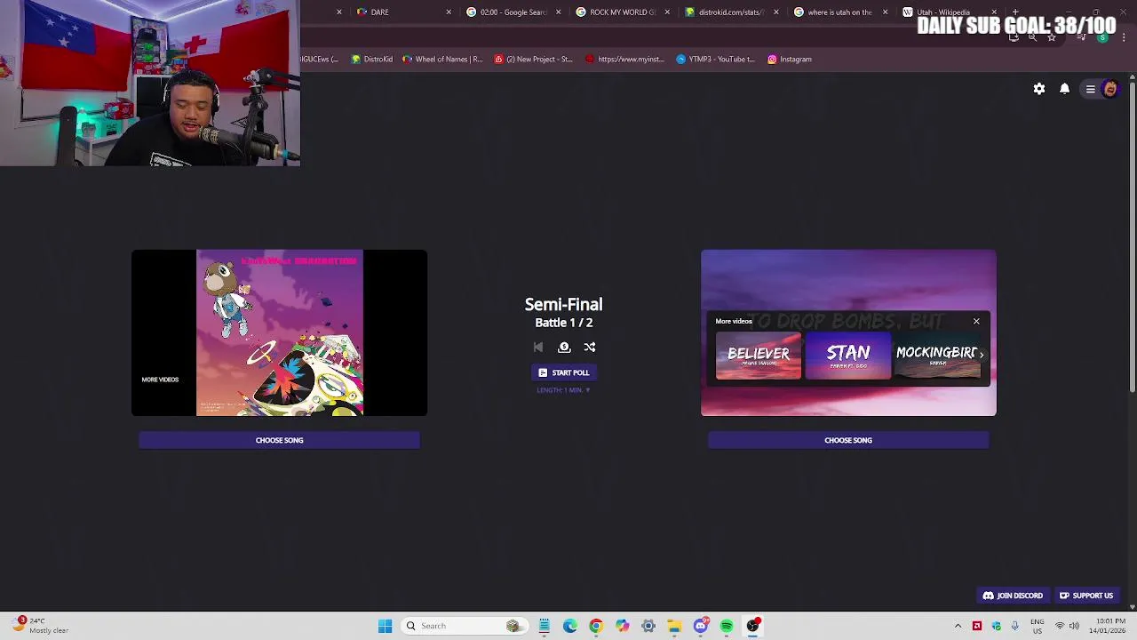
Task: Switch to the Utah - Wikipedia tab
Action: [x=942, y=12]
